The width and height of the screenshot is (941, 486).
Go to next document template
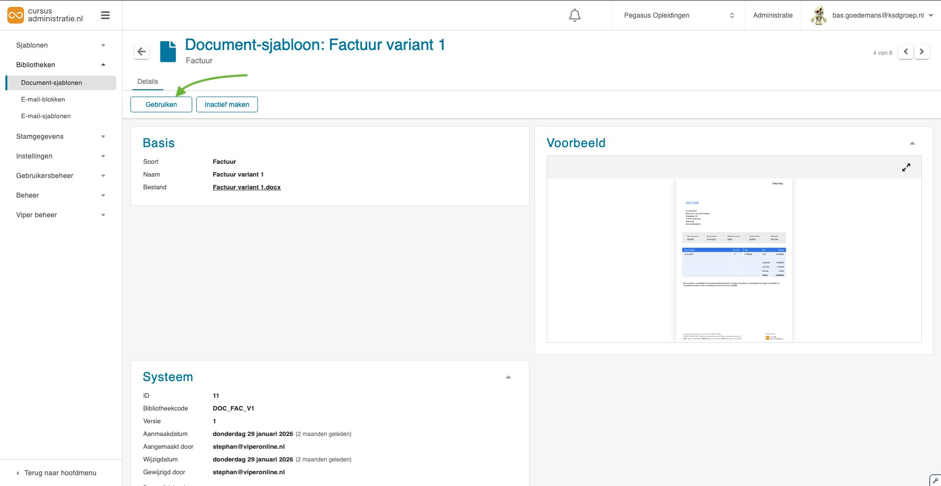(x=921, y=52)
